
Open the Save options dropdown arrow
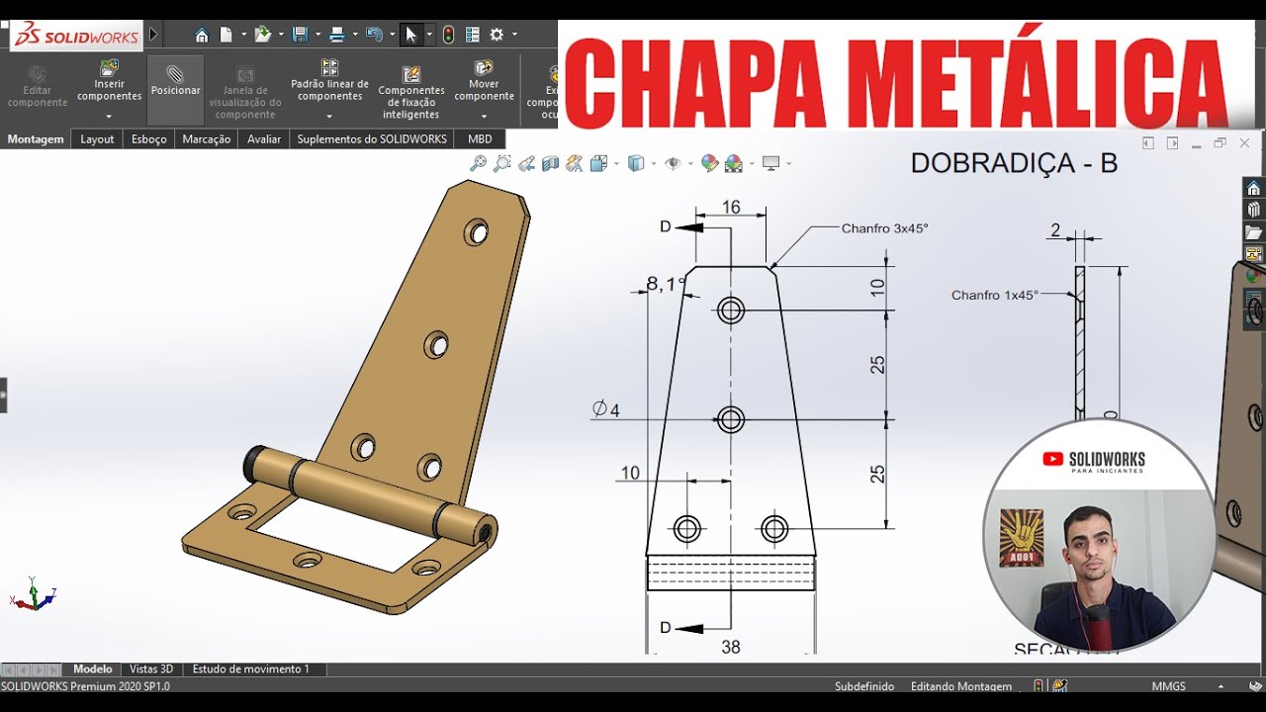click(317, 35)
